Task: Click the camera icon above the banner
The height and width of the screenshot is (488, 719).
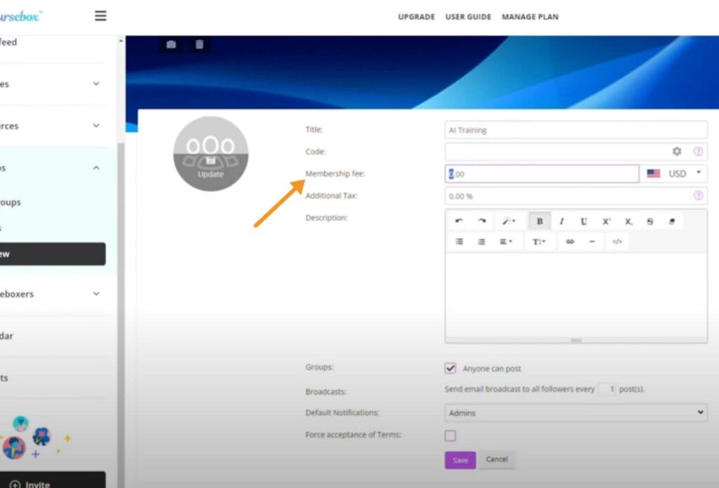Action: click(171, 44)
